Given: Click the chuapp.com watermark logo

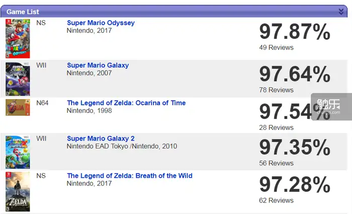Looking at the screenshot, I should [x=331, y=107].
